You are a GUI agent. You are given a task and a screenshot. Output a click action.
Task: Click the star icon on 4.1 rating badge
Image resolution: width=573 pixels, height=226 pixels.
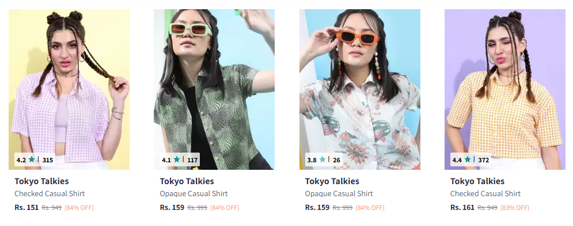coord(177,159)
